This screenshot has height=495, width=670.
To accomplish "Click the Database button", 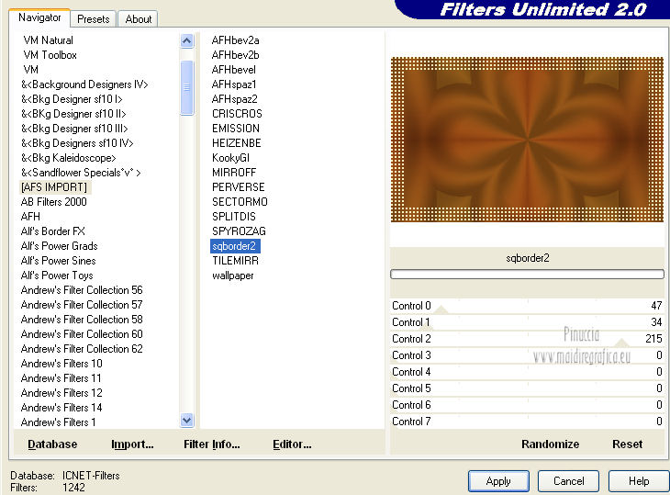I will (52, 444).
